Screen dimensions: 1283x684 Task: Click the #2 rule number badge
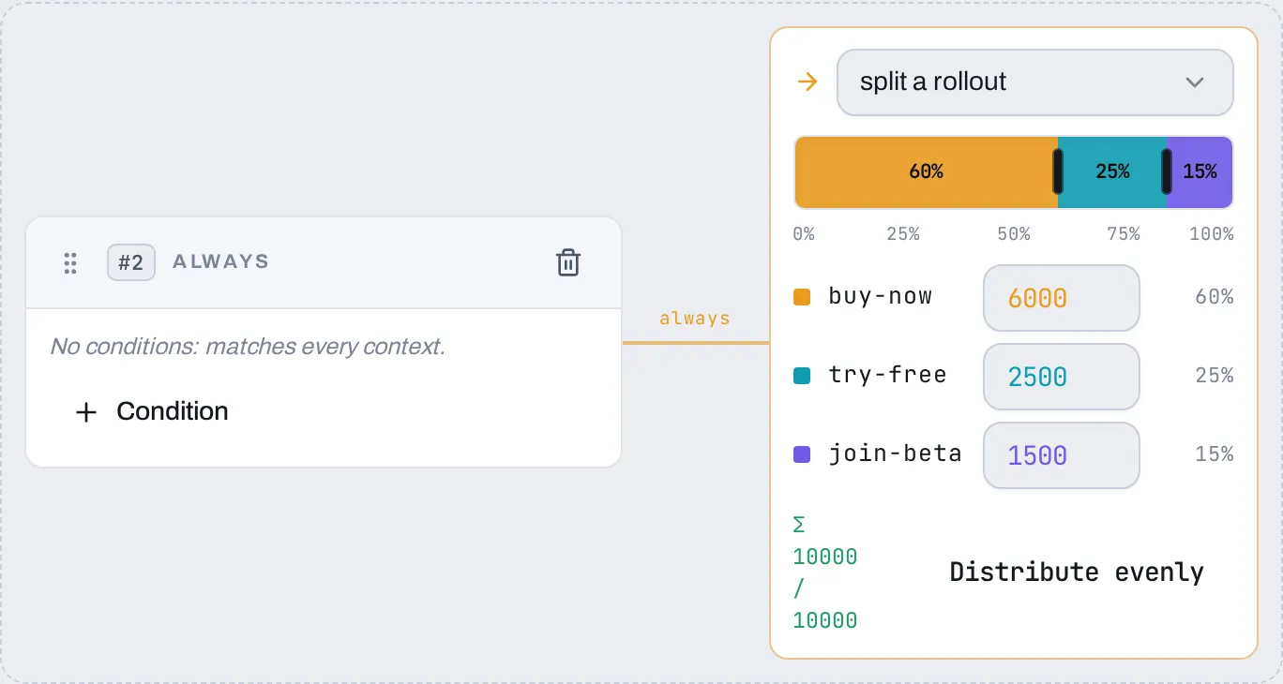(x=131, y=262)
